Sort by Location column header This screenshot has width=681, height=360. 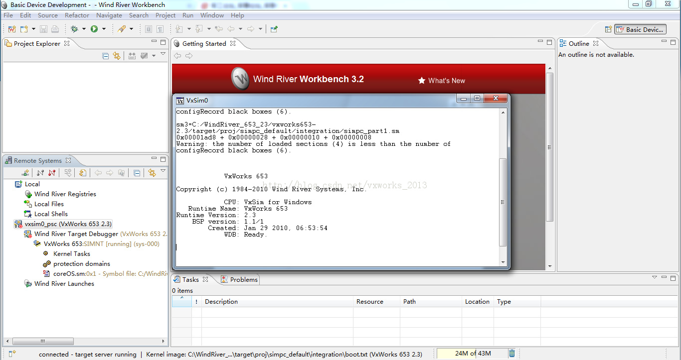478,302
